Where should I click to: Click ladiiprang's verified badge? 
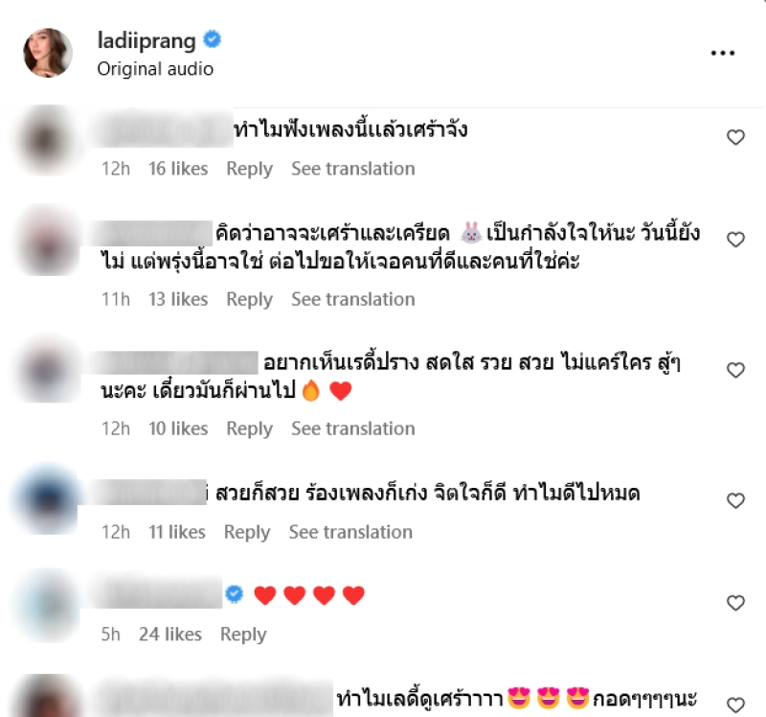pos(212,39)
